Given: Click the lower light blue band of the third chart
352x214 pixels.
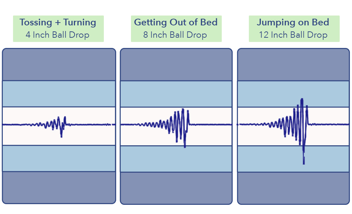Looking at the screenshot, I should (x=294, y=159).
